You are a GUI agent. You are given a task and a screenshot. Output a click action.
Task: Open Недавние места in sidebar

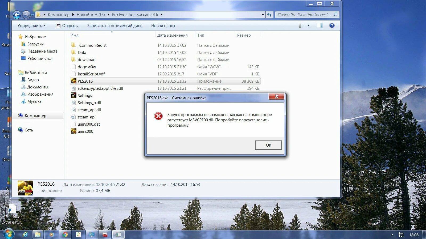(42, 51)
